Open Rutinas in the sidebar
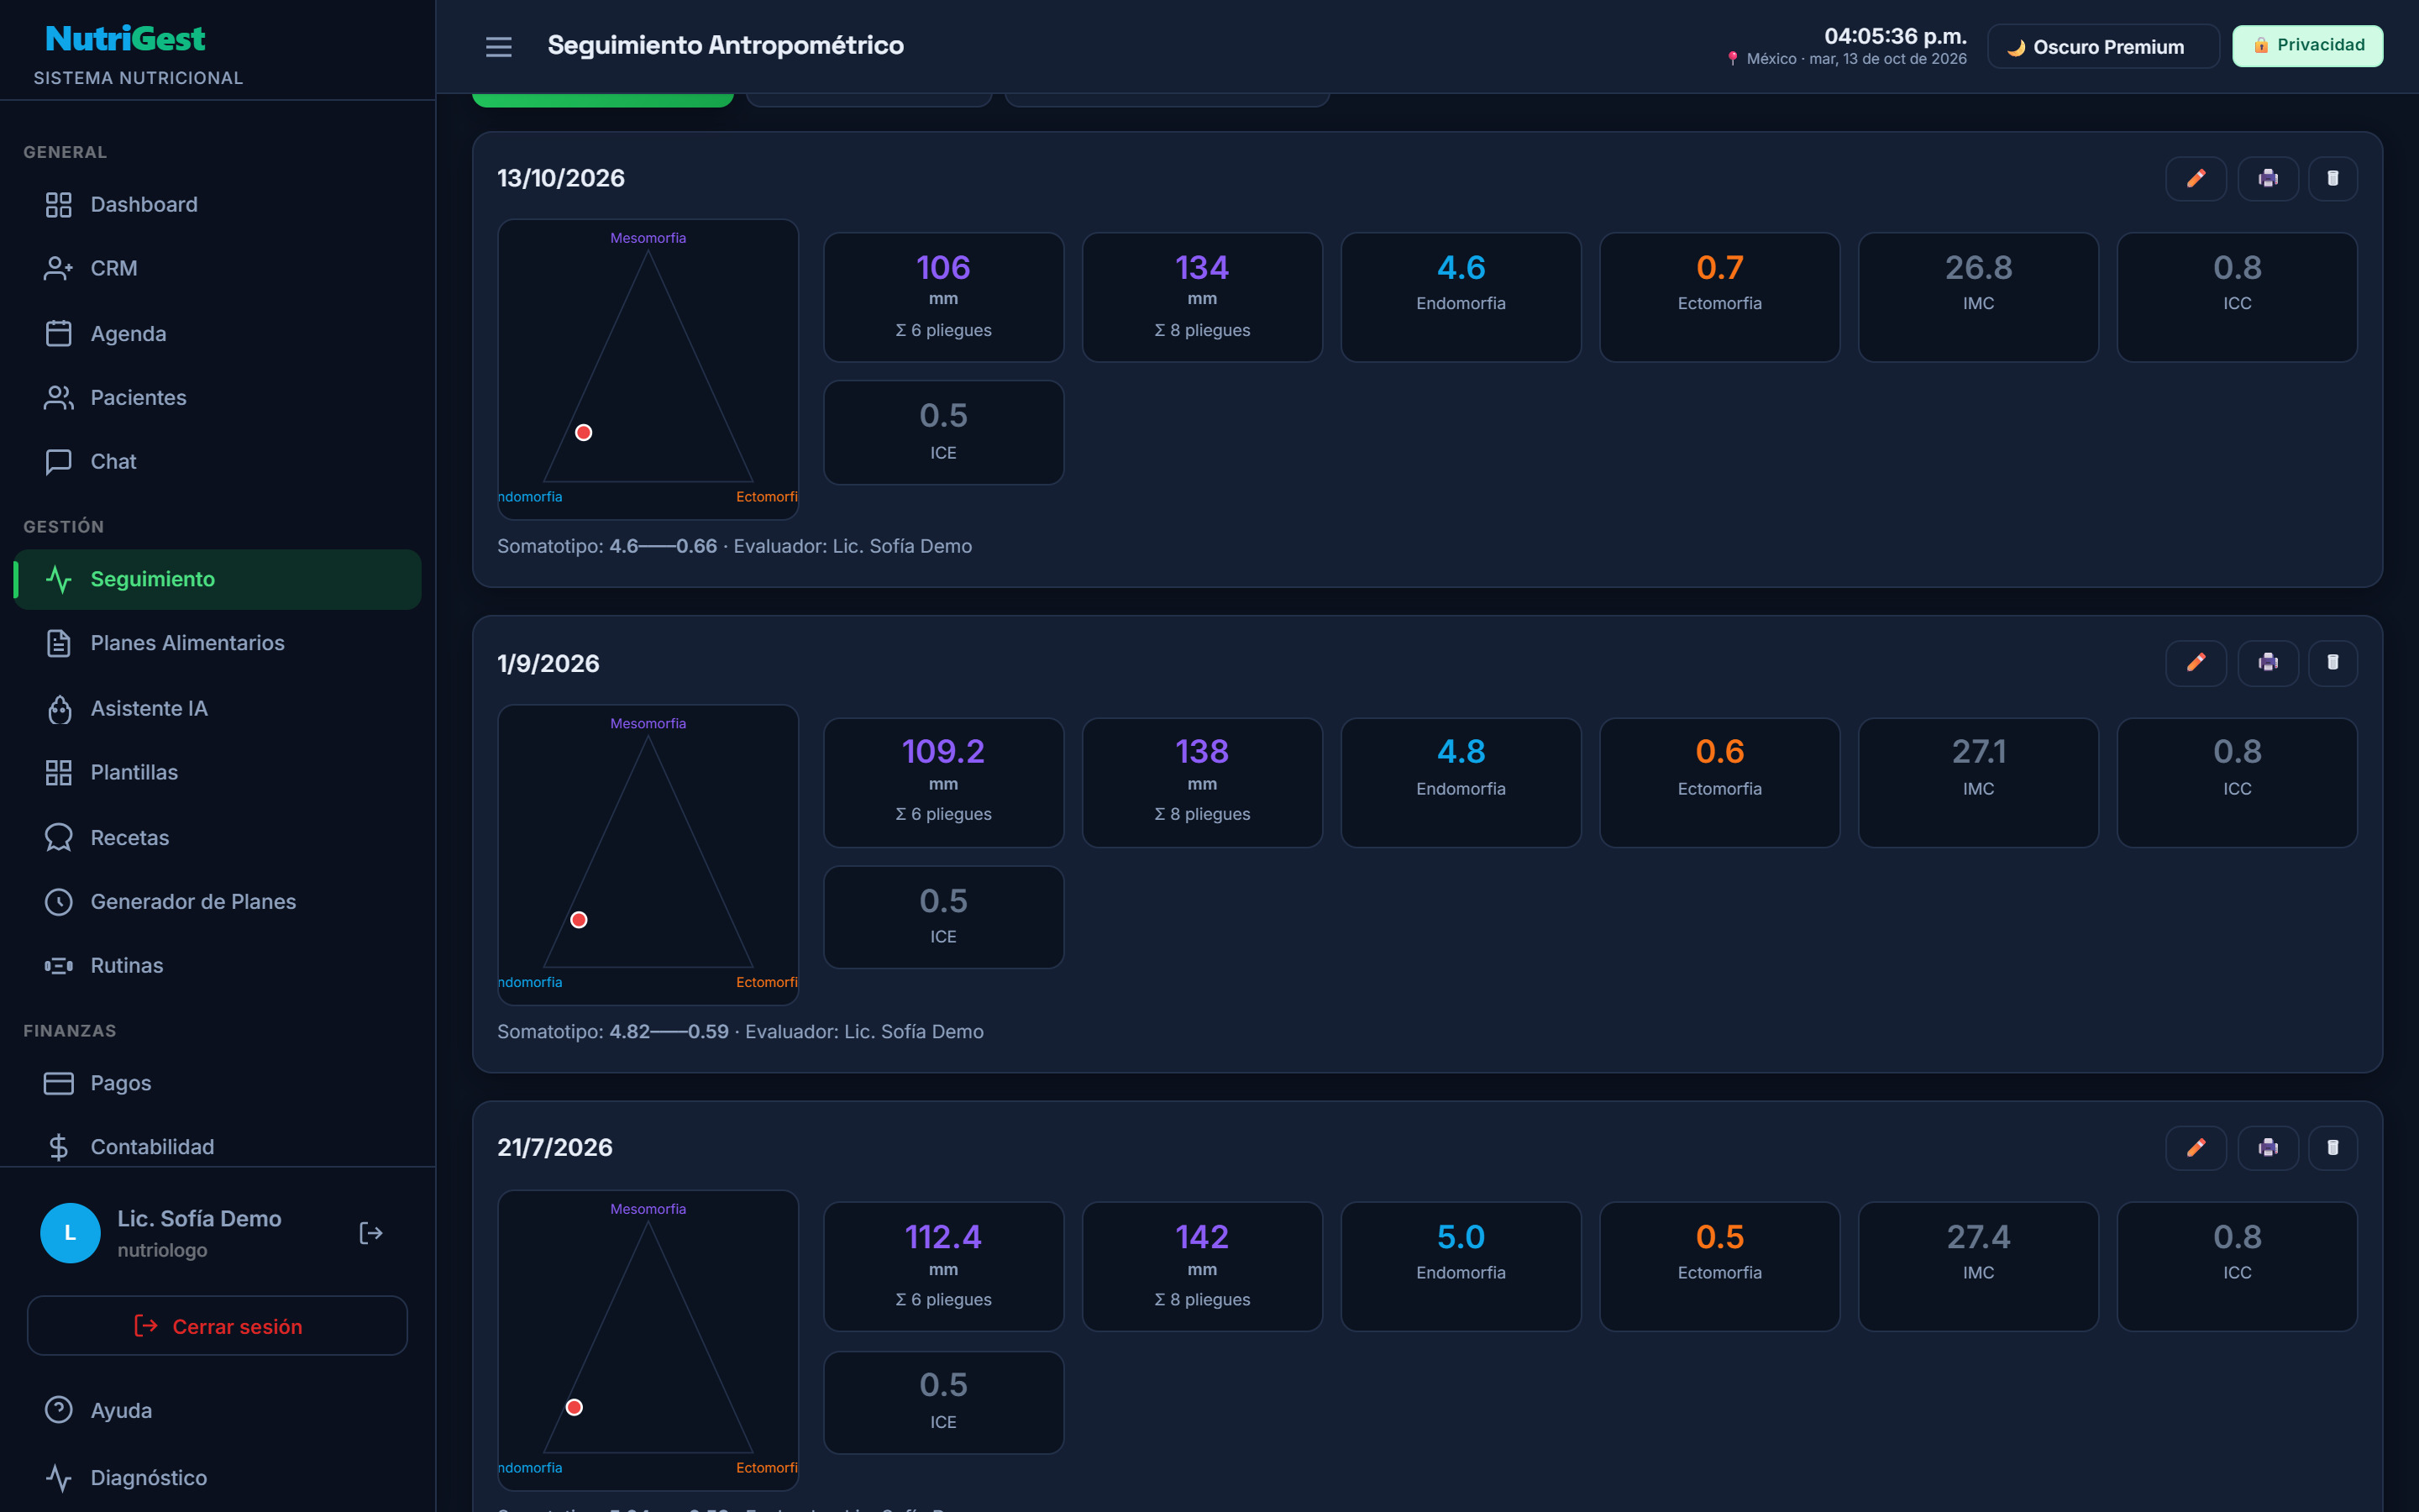 coord(218,966)
